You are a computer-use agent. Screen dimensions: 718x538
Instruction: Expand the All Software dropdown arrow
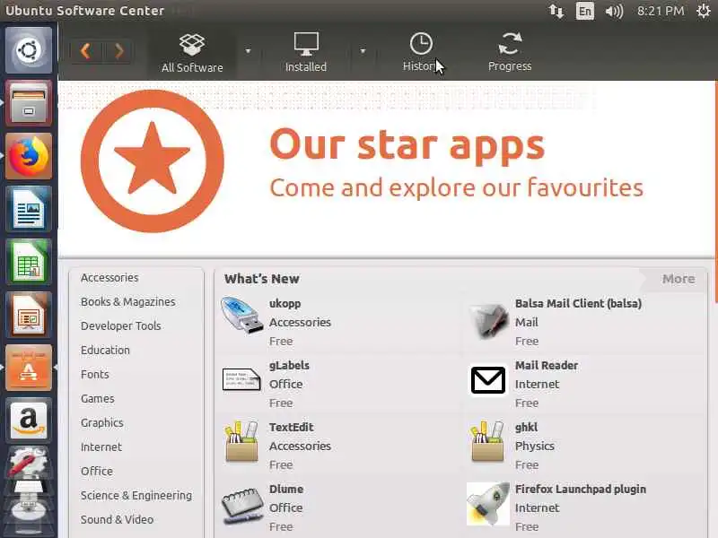pyautogui.click(x=249, y=51)
